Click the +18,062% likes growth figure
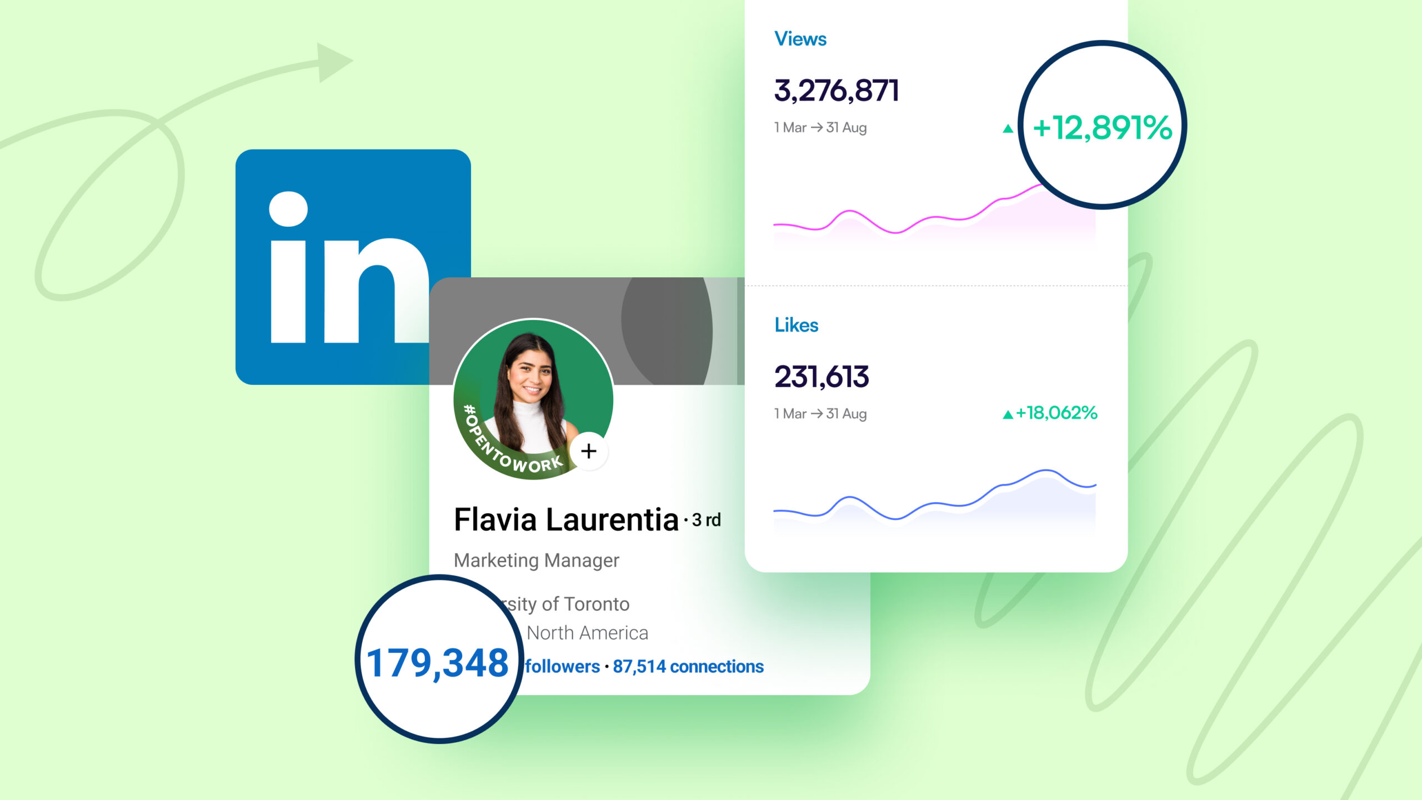 pos(1057,413)
